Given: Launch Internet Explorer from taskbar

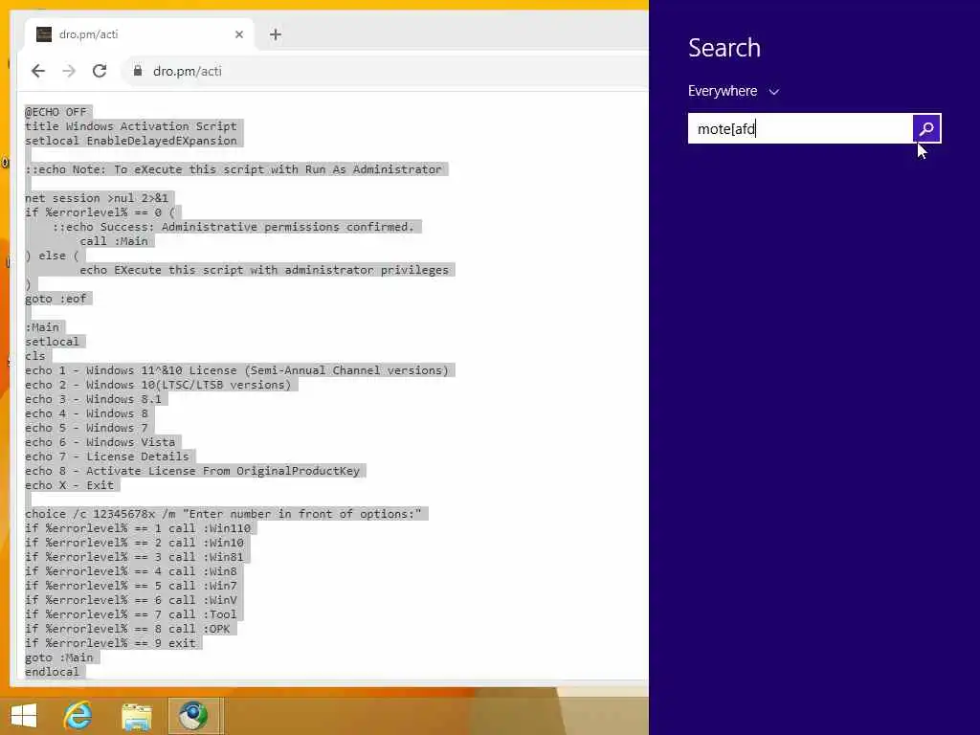Looking at the screenshot, I should (x=78, y=716).
